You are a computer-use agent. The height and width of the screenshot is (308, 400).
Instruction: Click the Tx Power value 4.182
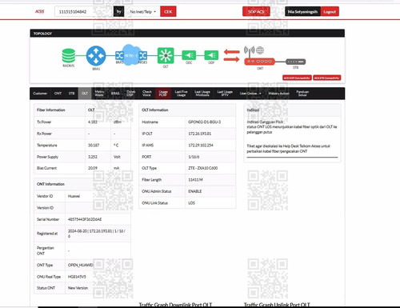[93, 122]
